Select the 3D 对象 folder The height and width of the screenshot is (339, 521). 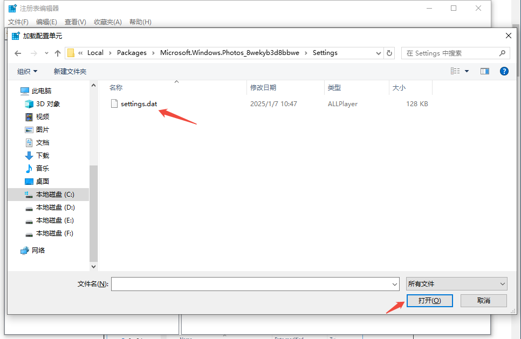coord(47,104)
